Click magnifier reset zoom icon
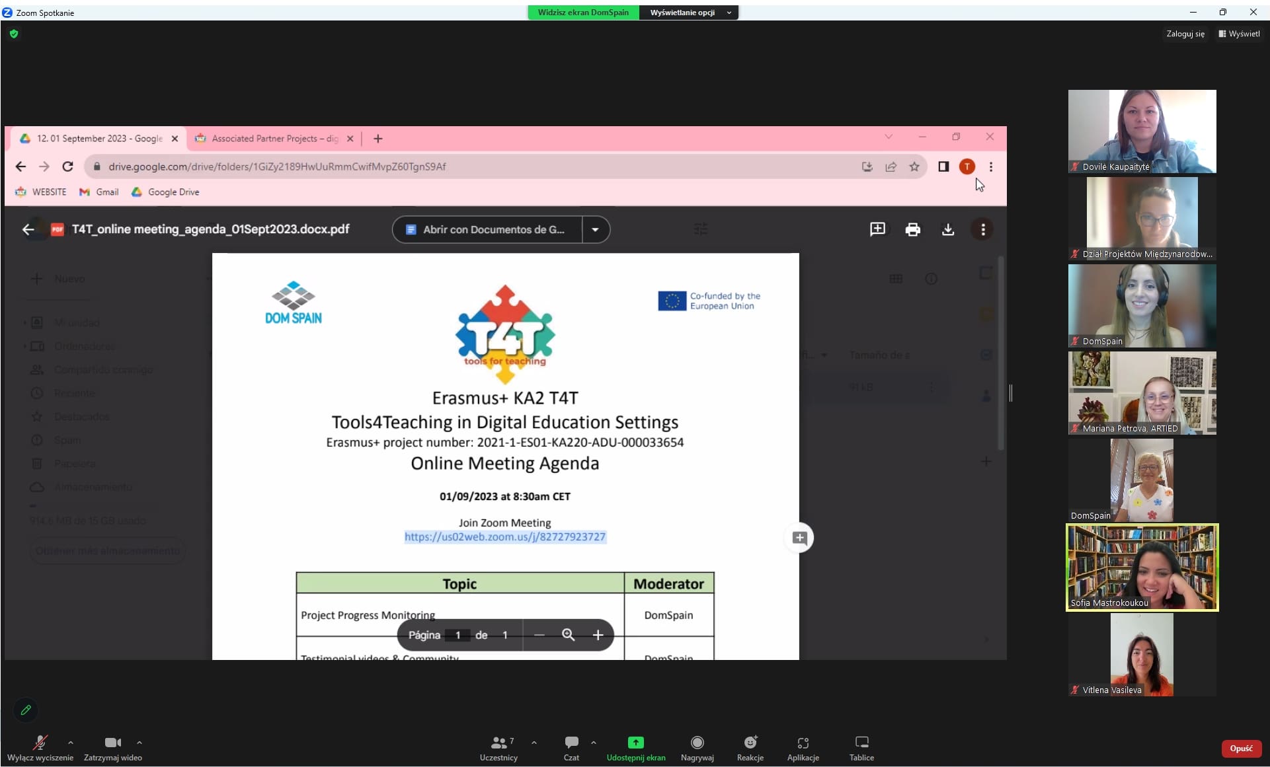 (568, 635)
